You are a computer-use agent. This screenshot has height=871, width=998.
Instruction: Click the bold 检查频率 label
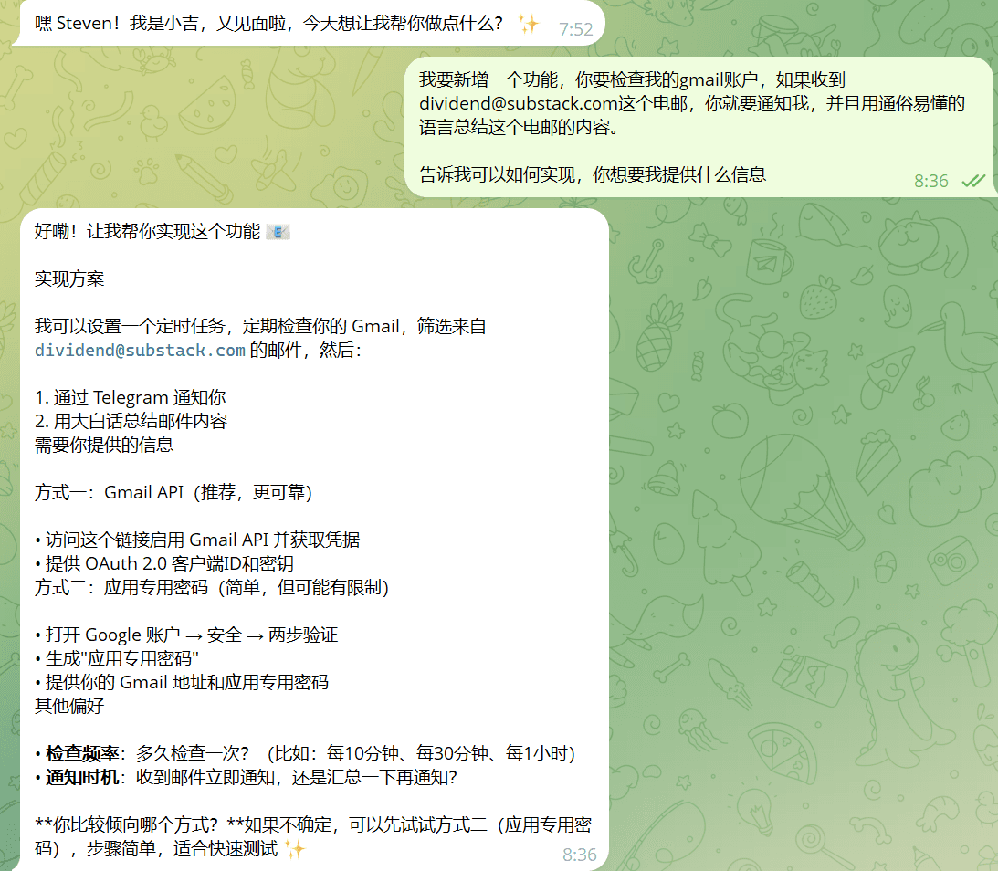pyautogui.click(x=83, y=754)
